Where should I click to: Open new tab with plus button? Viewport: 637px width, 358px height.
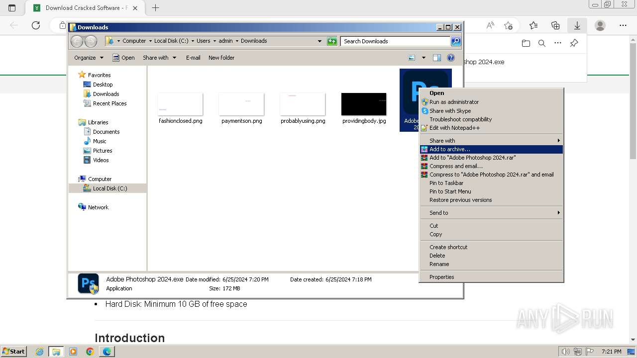coord(156,8)
